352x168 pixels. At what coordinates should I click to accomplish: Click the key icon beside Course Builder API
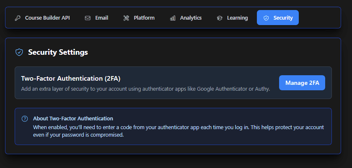(x=18, y=18)
